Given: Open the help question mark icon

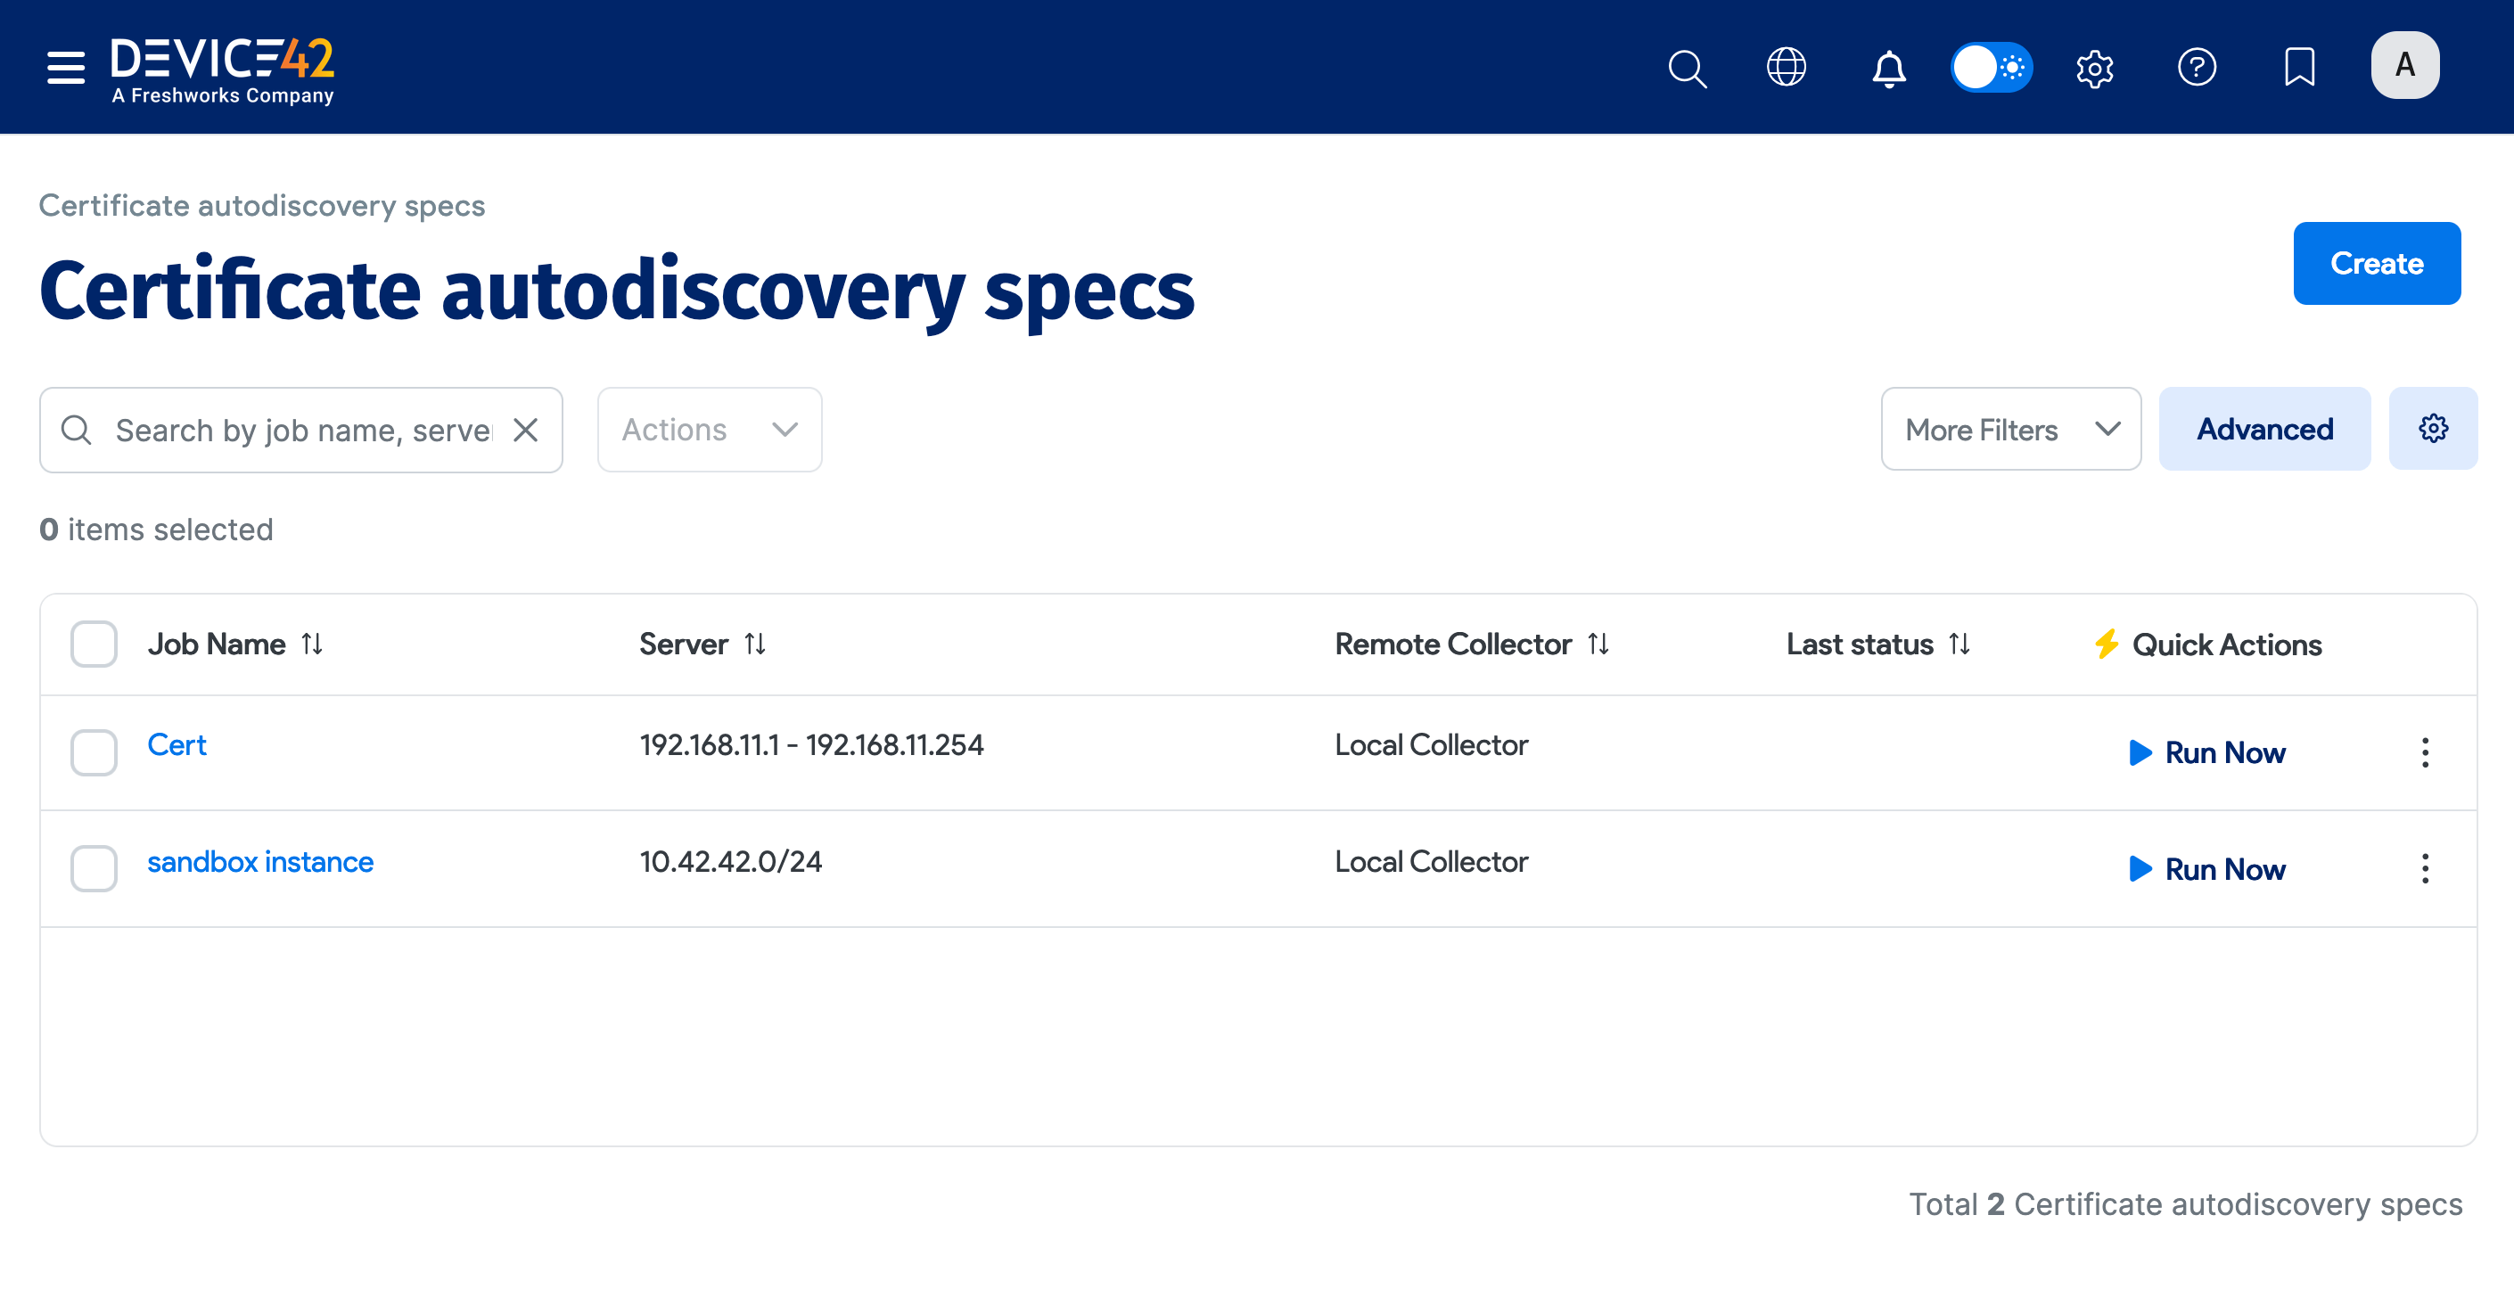Looking at the screenshot, I should click(2198, 69).
